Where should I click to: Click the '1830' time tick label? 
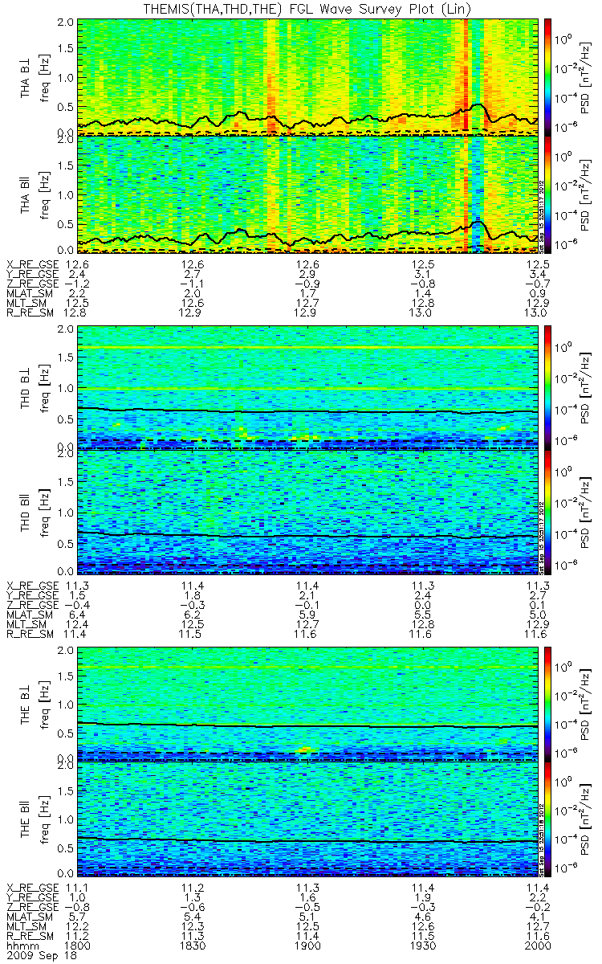pyautogui.click(x=193, y=946)
